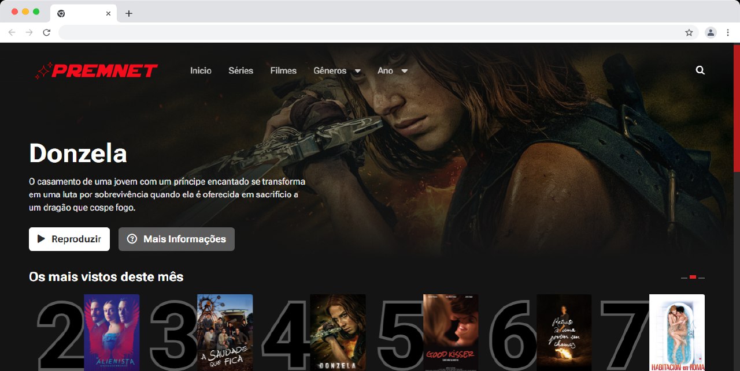Image resolution: width=740 pixels, height=371 pixels.
Task: Go to the Filmes section
Action: 283,70
